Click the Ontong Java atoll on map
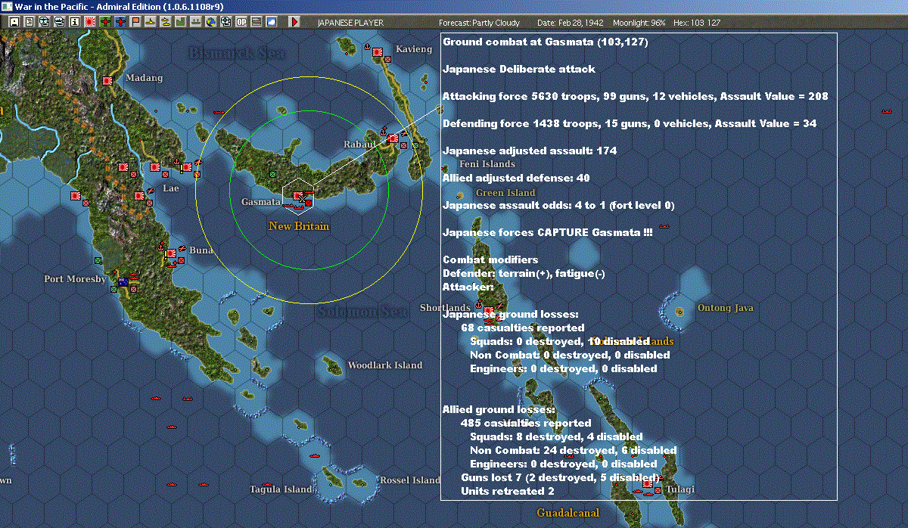The height and width of the screenshot is (528, 908). [x=679, y=310]
